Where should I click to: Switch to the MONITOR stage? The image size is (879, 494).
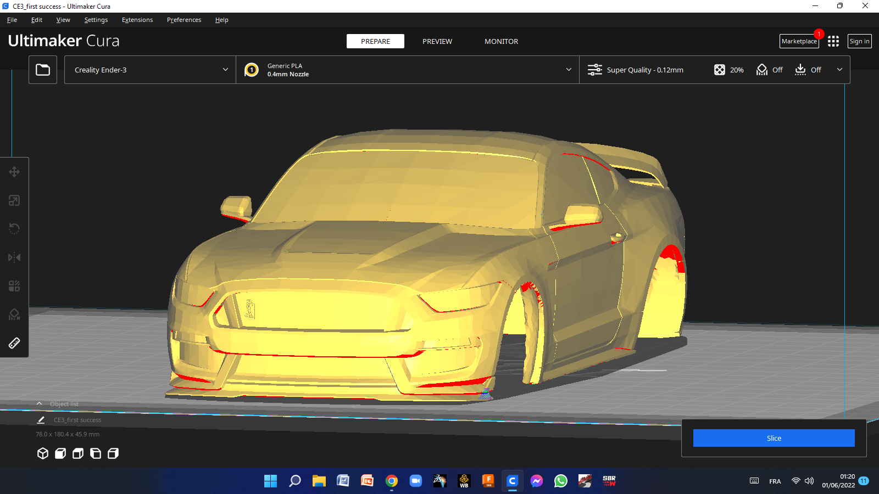click(501, 41)
